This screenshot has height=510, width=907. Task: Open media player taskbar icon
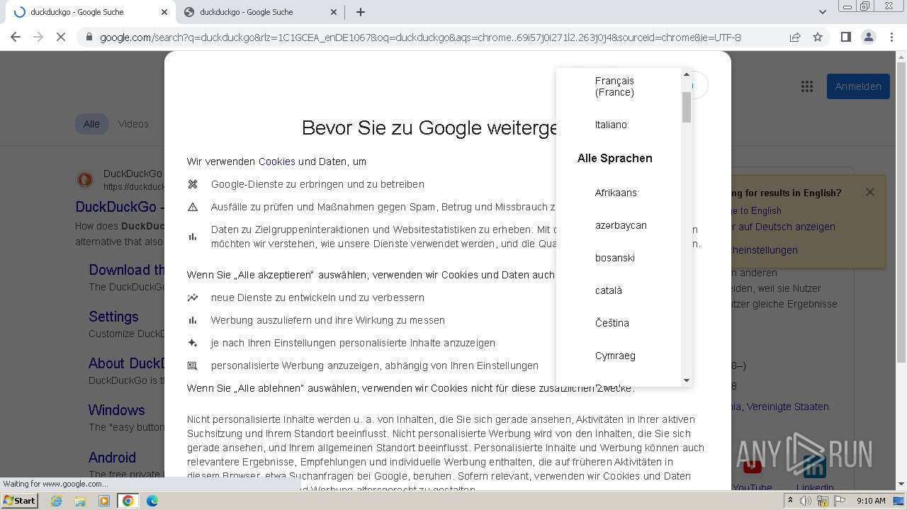104,501
